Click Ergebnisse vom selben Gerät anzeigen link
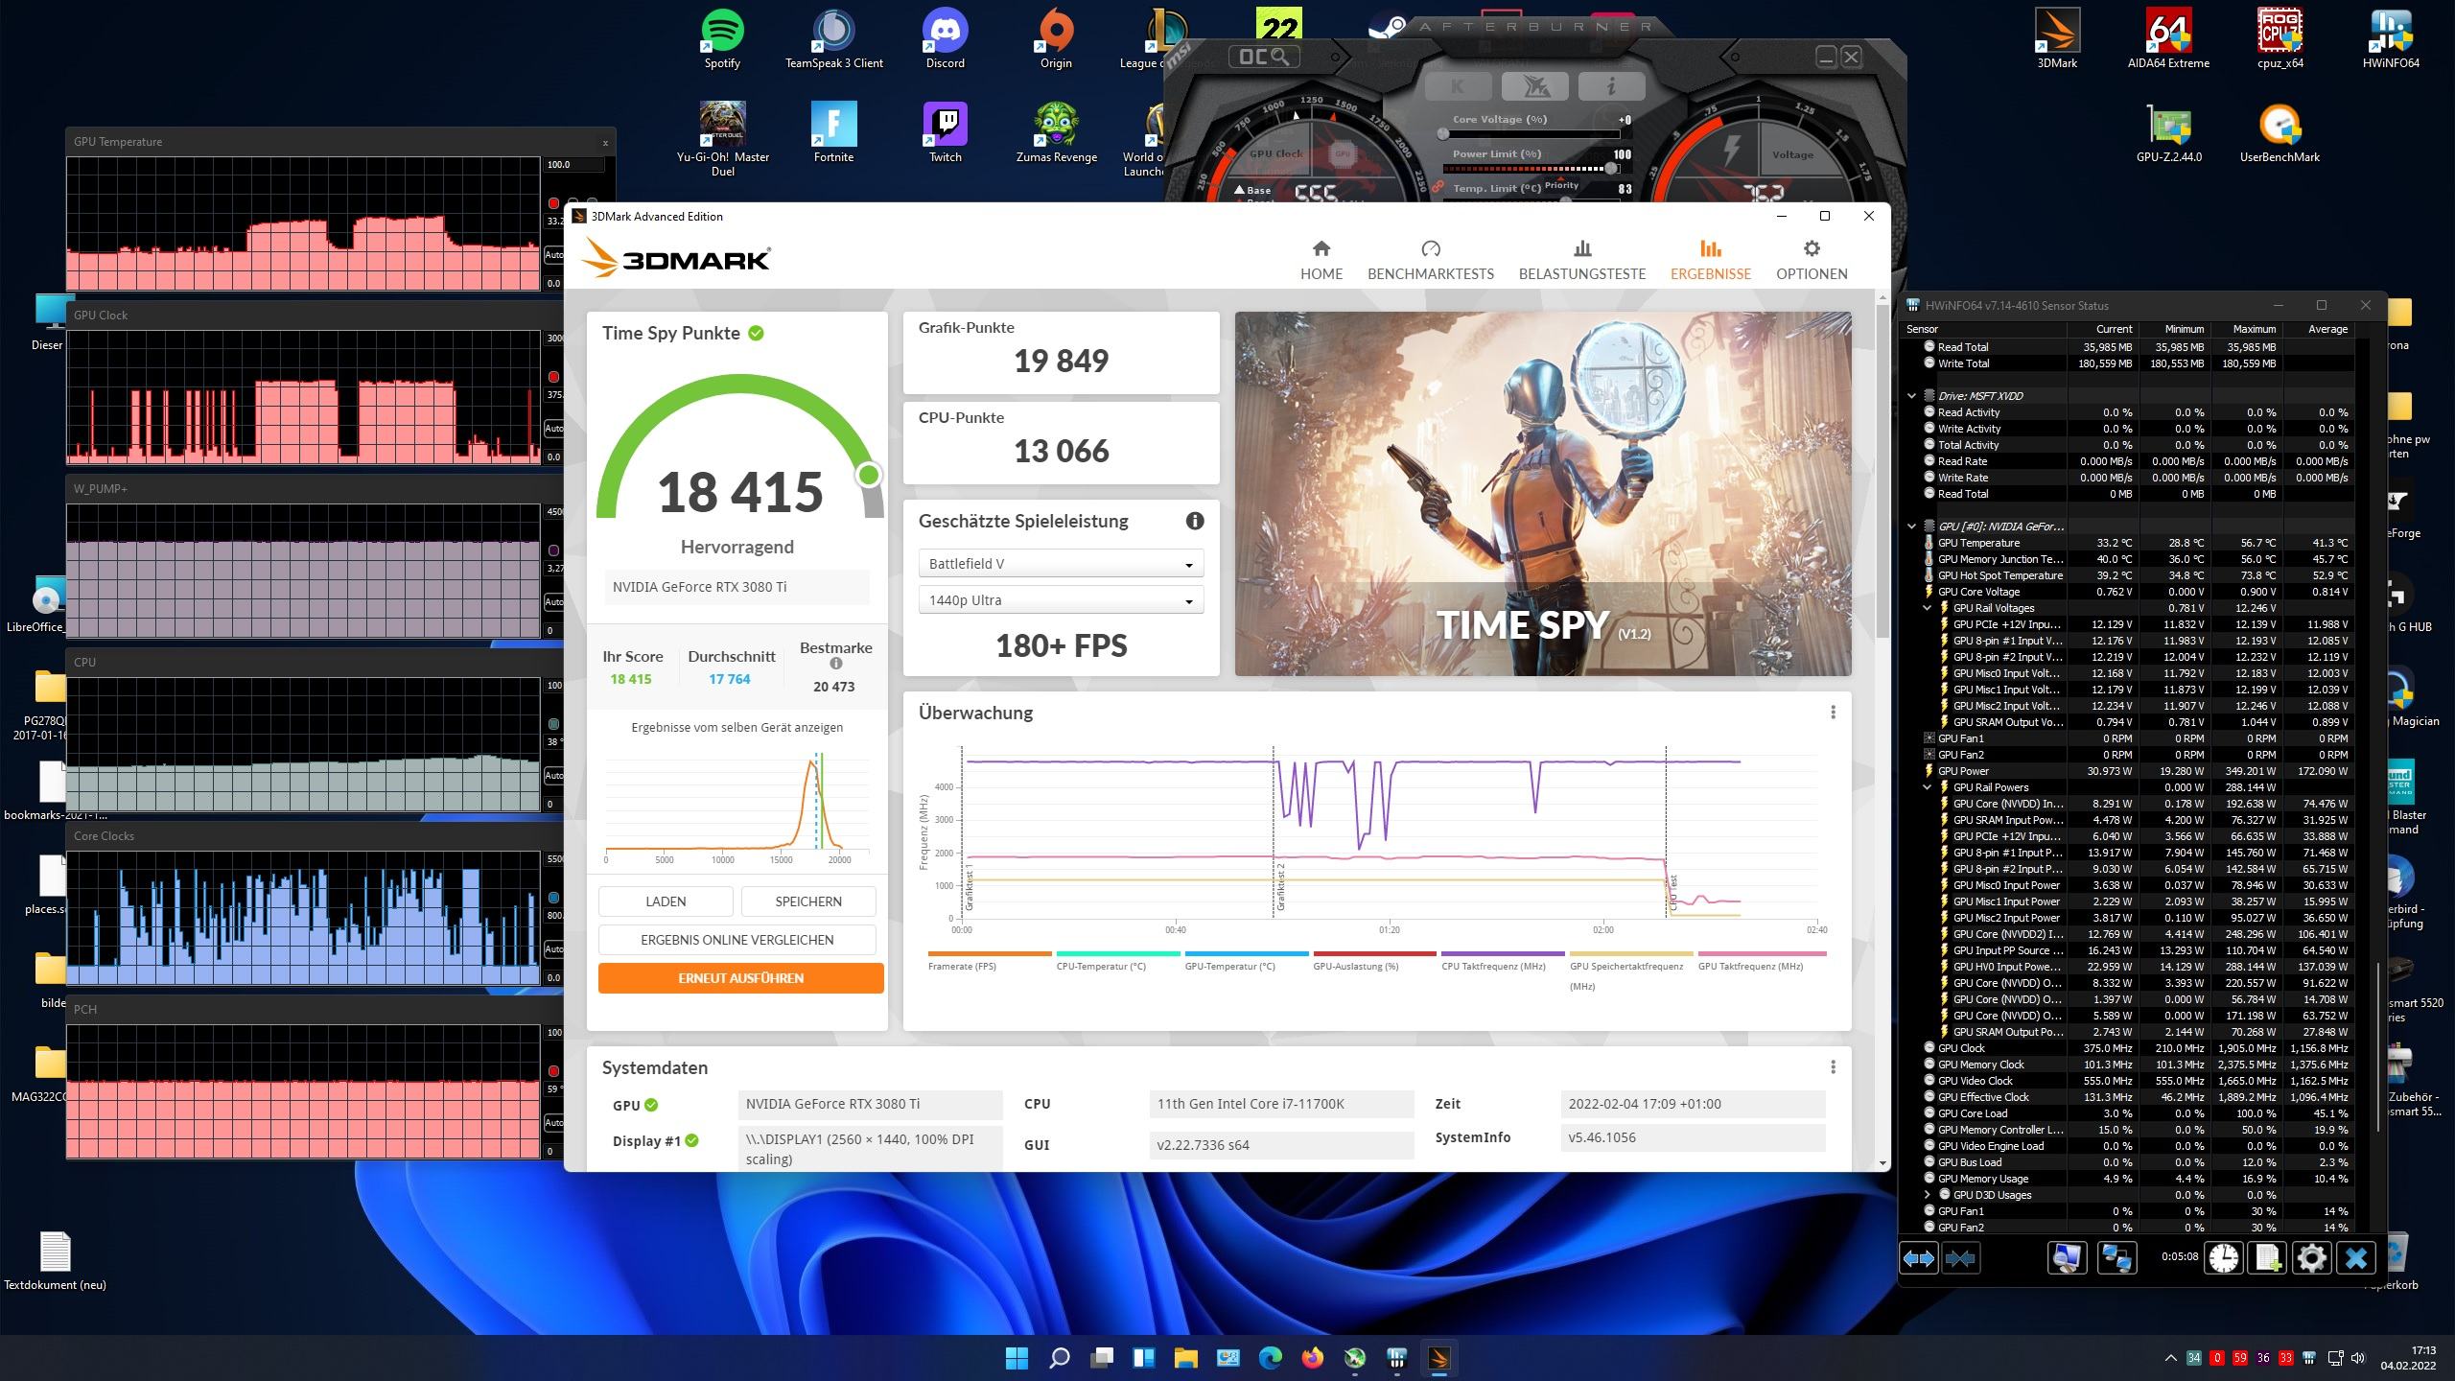 736,727
